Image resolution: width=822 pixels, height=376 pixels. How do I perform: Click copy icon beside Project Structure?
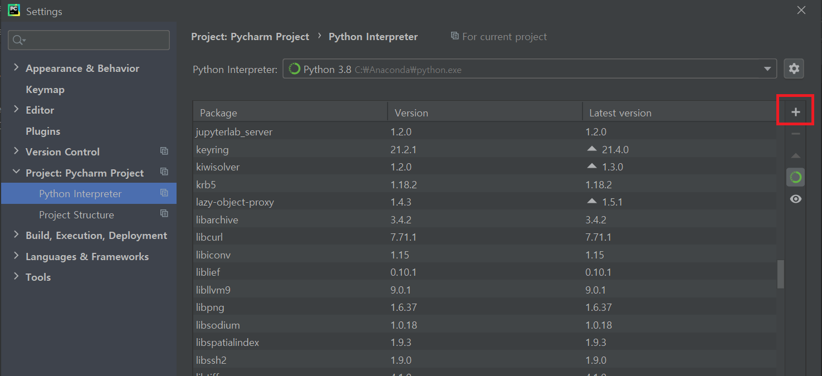(x=164, y=214)
